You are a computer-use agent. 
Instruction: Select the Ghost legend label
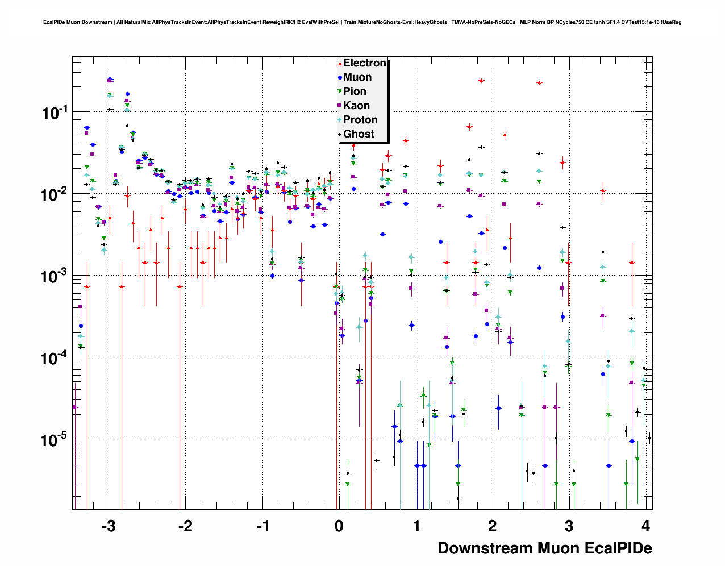(359, 134)
